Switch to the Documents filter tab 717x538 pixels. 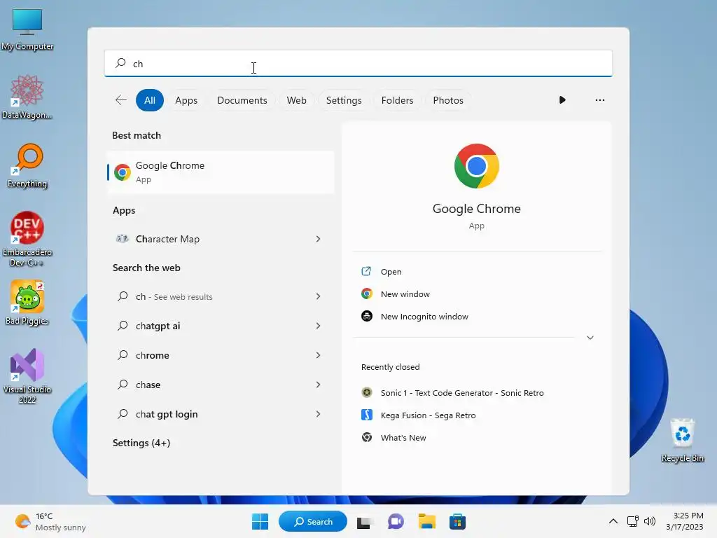click(x=242, y=100)
